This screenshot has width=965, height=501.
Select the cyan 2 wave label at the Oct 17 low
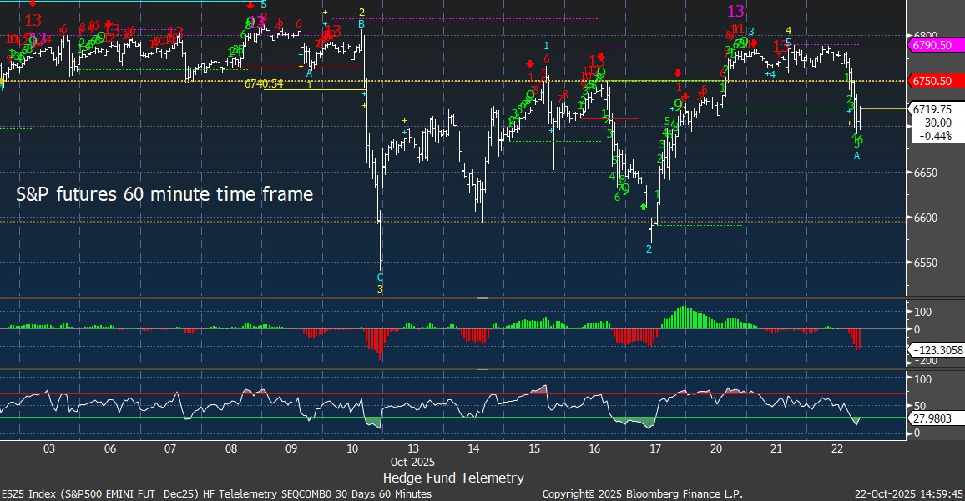pos(649,248)
